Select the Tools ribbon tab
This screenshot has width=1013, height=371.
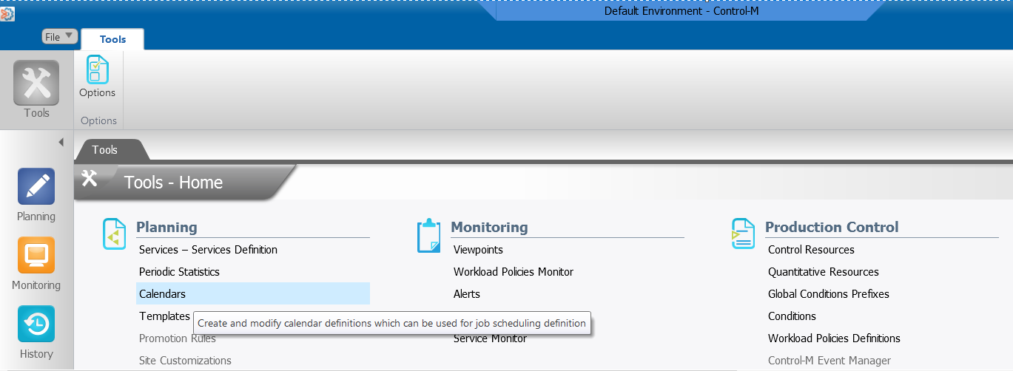click(x=112, y=39)
